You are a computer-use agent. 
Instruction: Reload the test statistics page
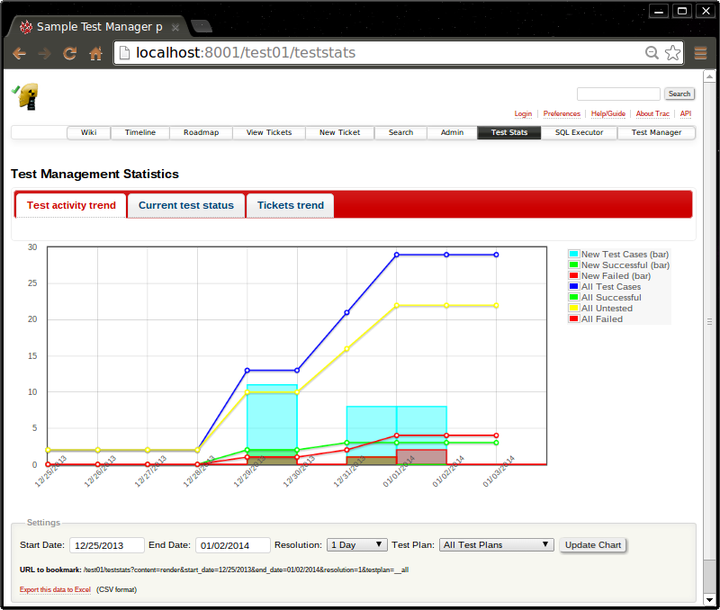click(x=69, y=53)
